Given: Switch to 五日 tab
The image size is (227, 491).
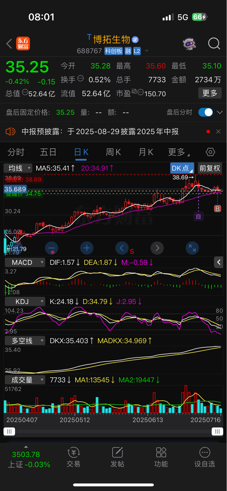Looking at the screenshot, I should [x=48, y=152].
